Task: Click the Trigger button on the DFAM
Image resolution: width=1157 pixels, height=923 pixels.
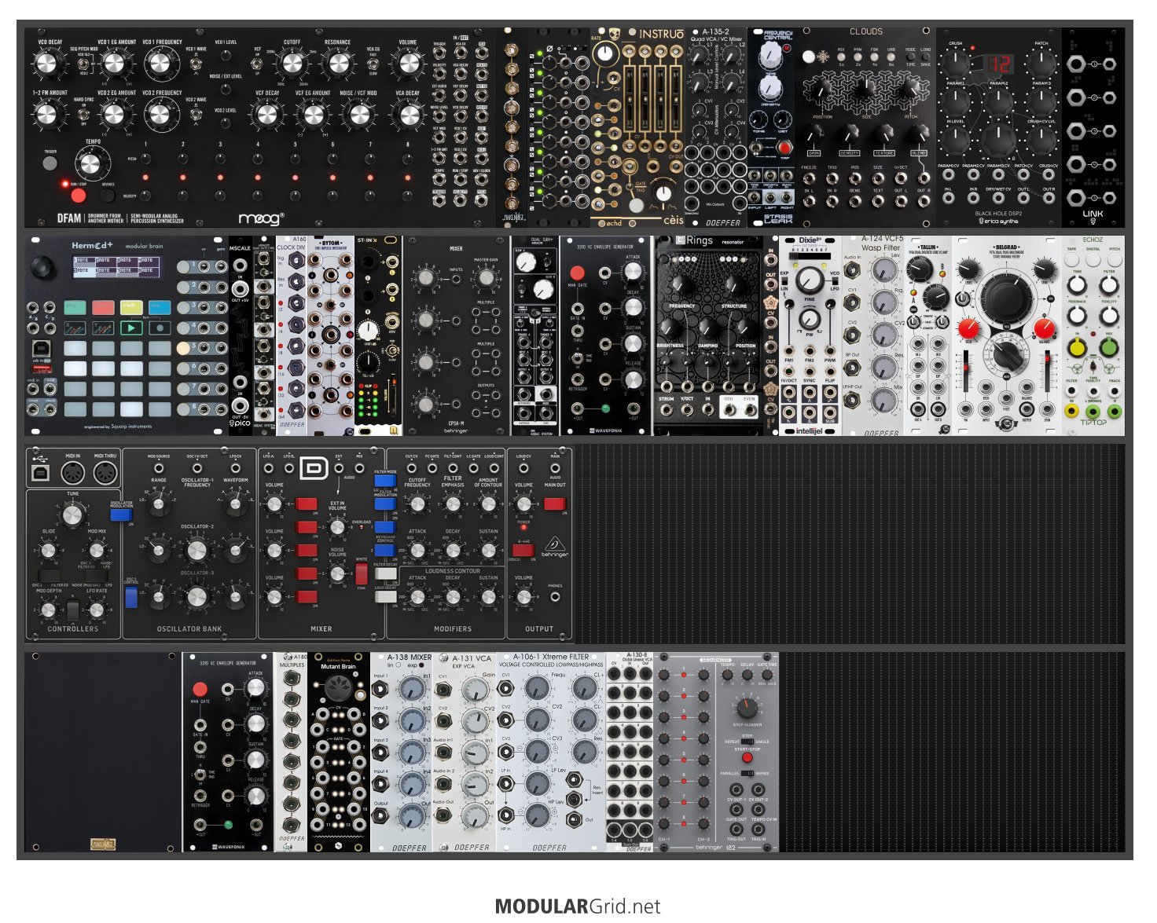Action: [50, 163]
